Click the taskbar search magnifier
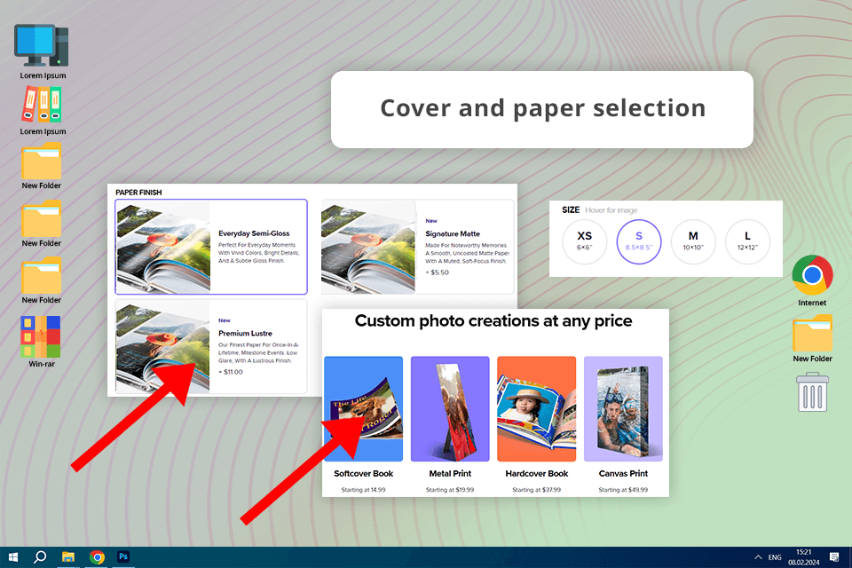Viewport: 852px width, 568px height. (x=40, y=557)
